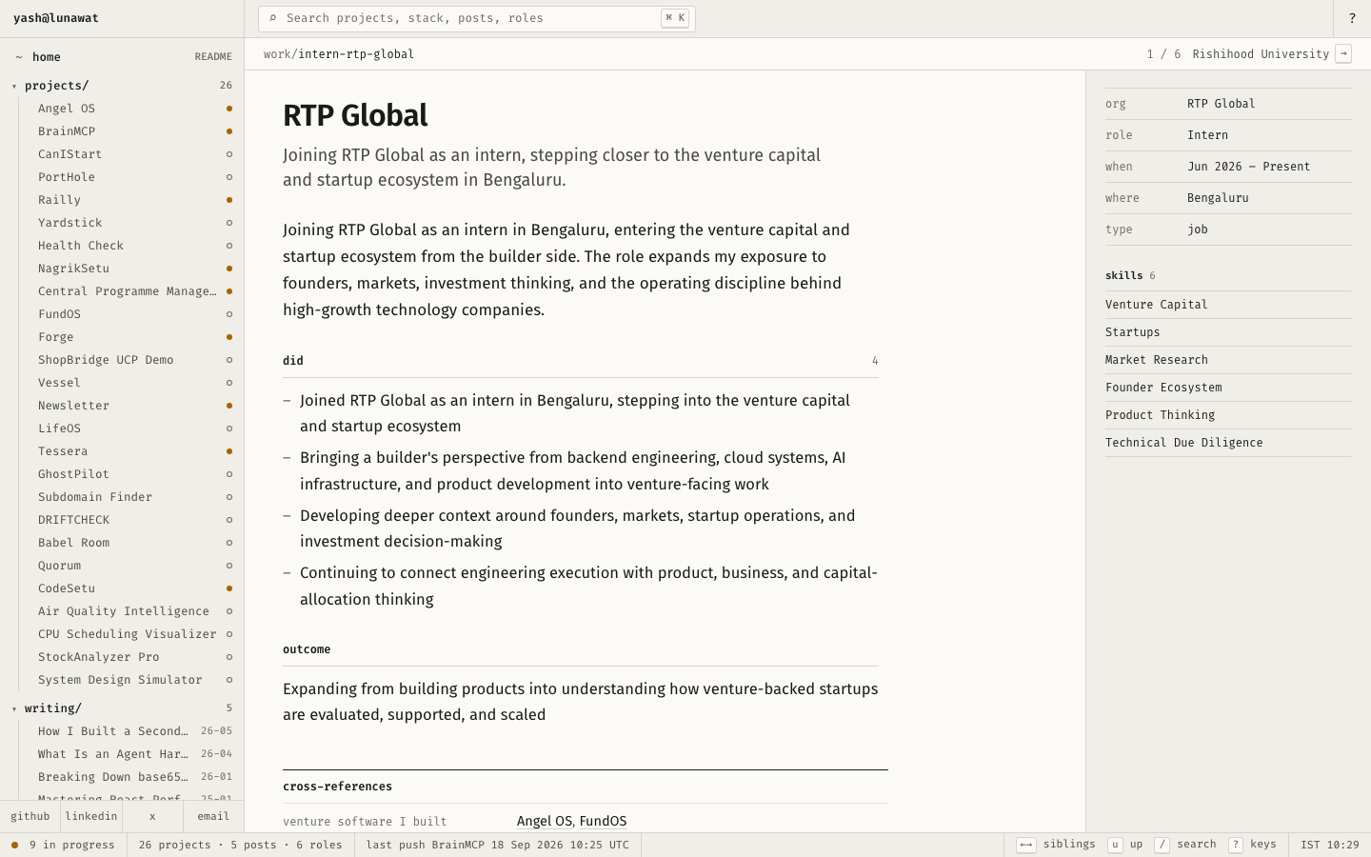Click the 'work/' breadcrumb segment
The height and width of the screenshot is (857, 1371).
tap(281, 54)
